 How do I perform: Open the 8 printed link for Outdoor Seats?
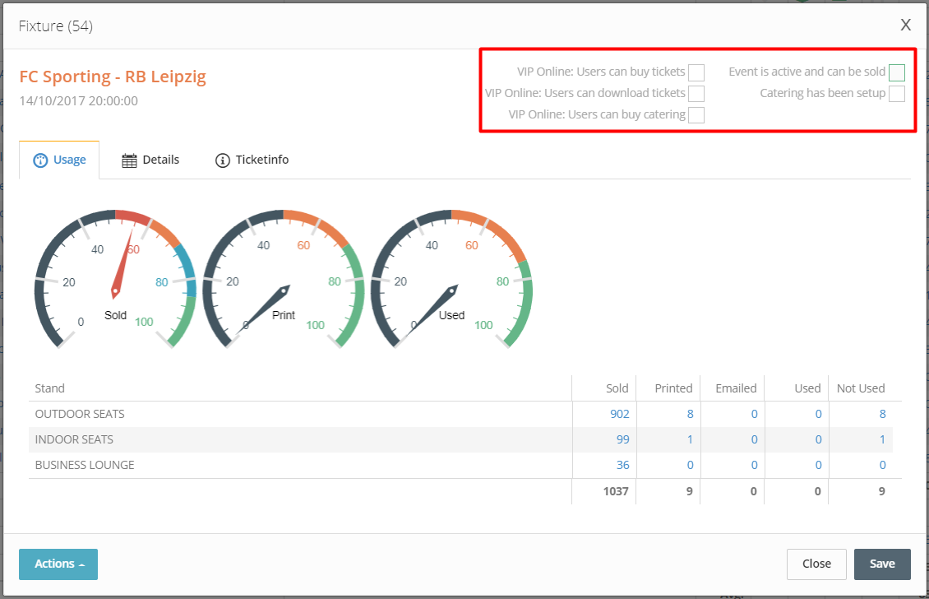(x=691, y=414)
